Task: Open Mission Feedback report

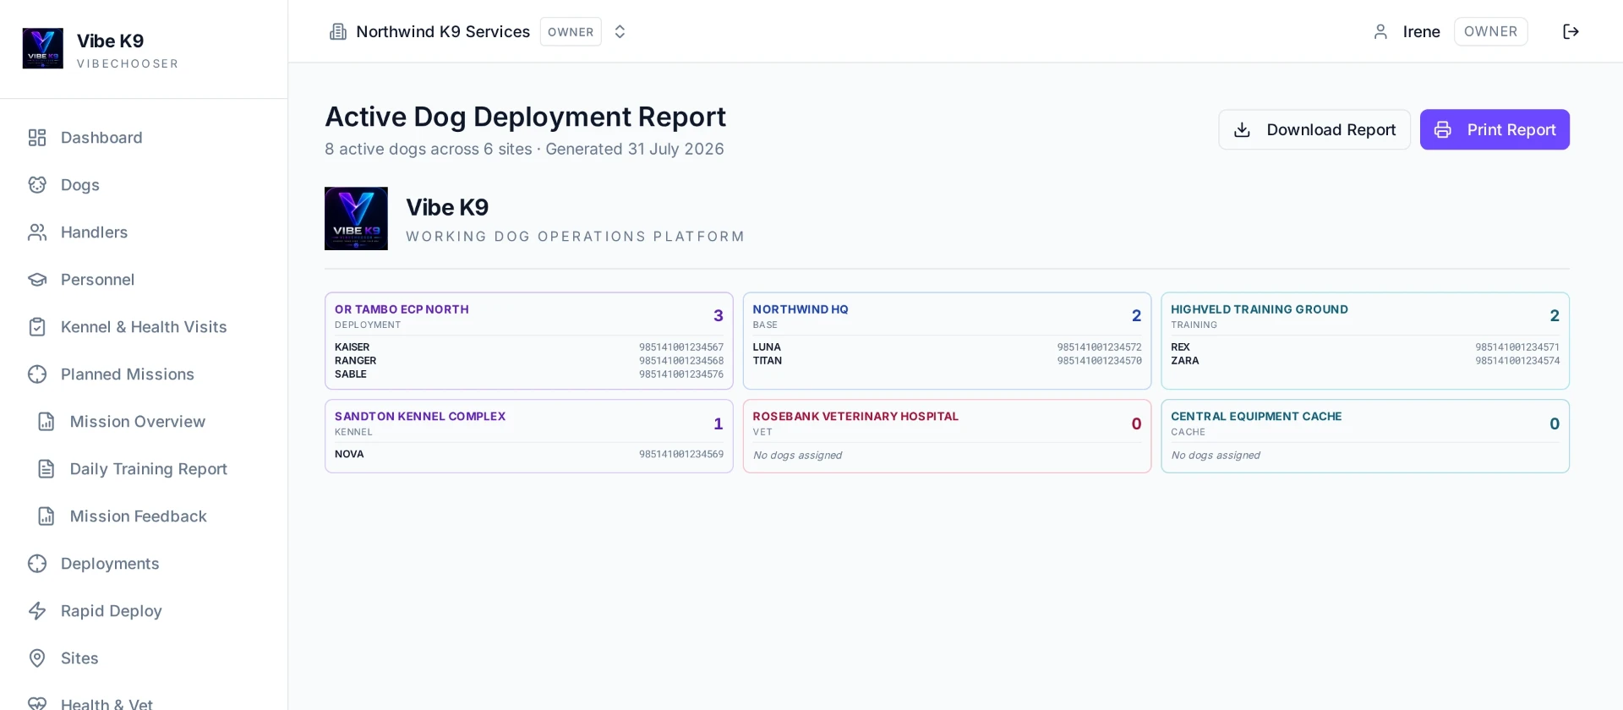Action: [139, 516]
